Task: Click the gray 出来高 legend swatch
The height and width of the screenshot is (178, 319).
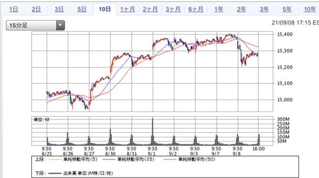Action: click(55, 173)
